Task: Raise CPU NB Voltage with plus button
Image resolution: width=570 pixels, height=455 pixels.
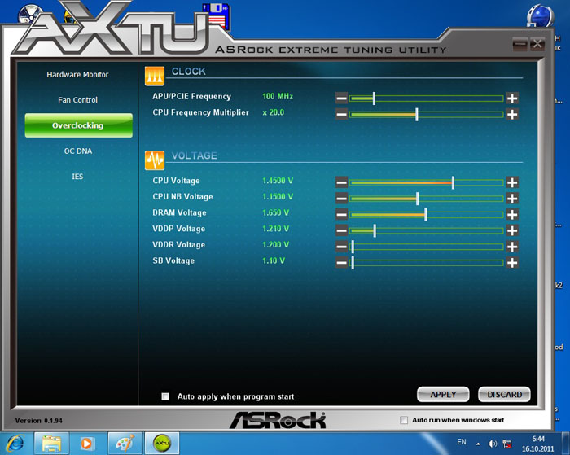Action: tap(512, 199)
